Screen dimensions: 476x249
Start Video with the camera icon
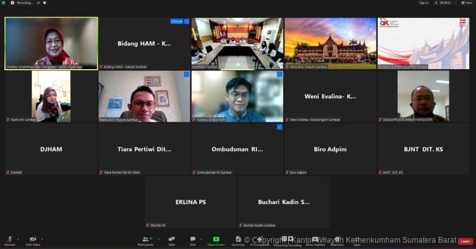click(x=33, y=241)
